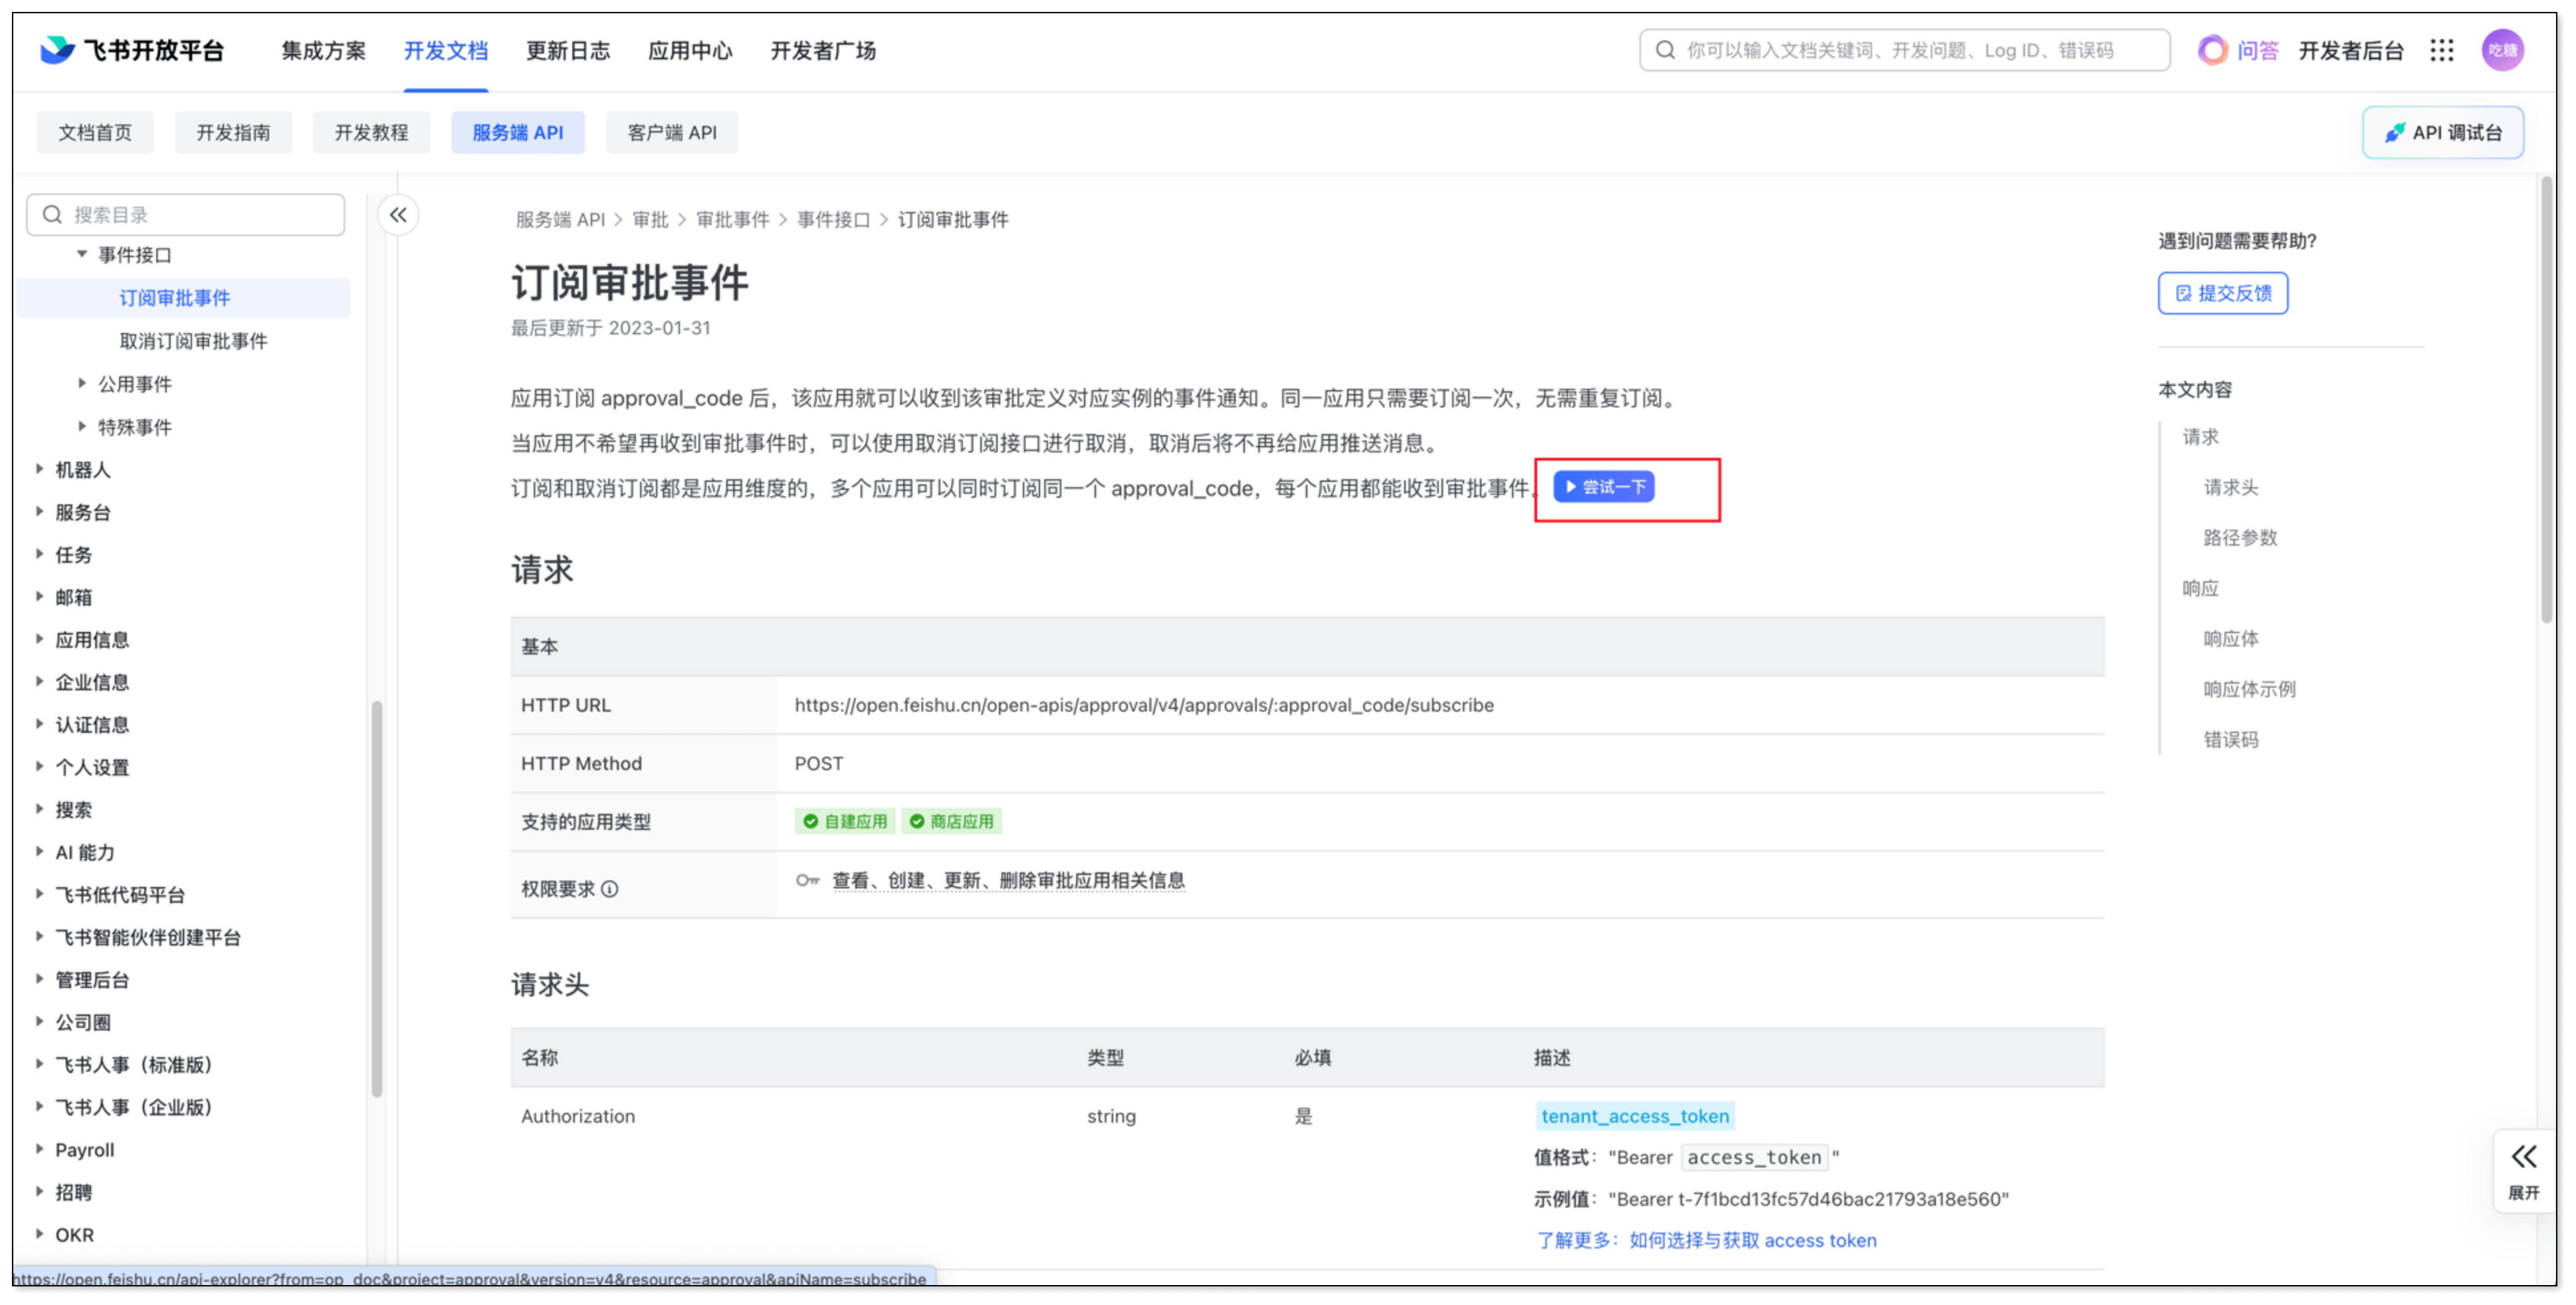Image resolution: width=2576 pixels, height=1305 pixels.
Task: Click the user avatar in top right
Action: click(2502, 50)
